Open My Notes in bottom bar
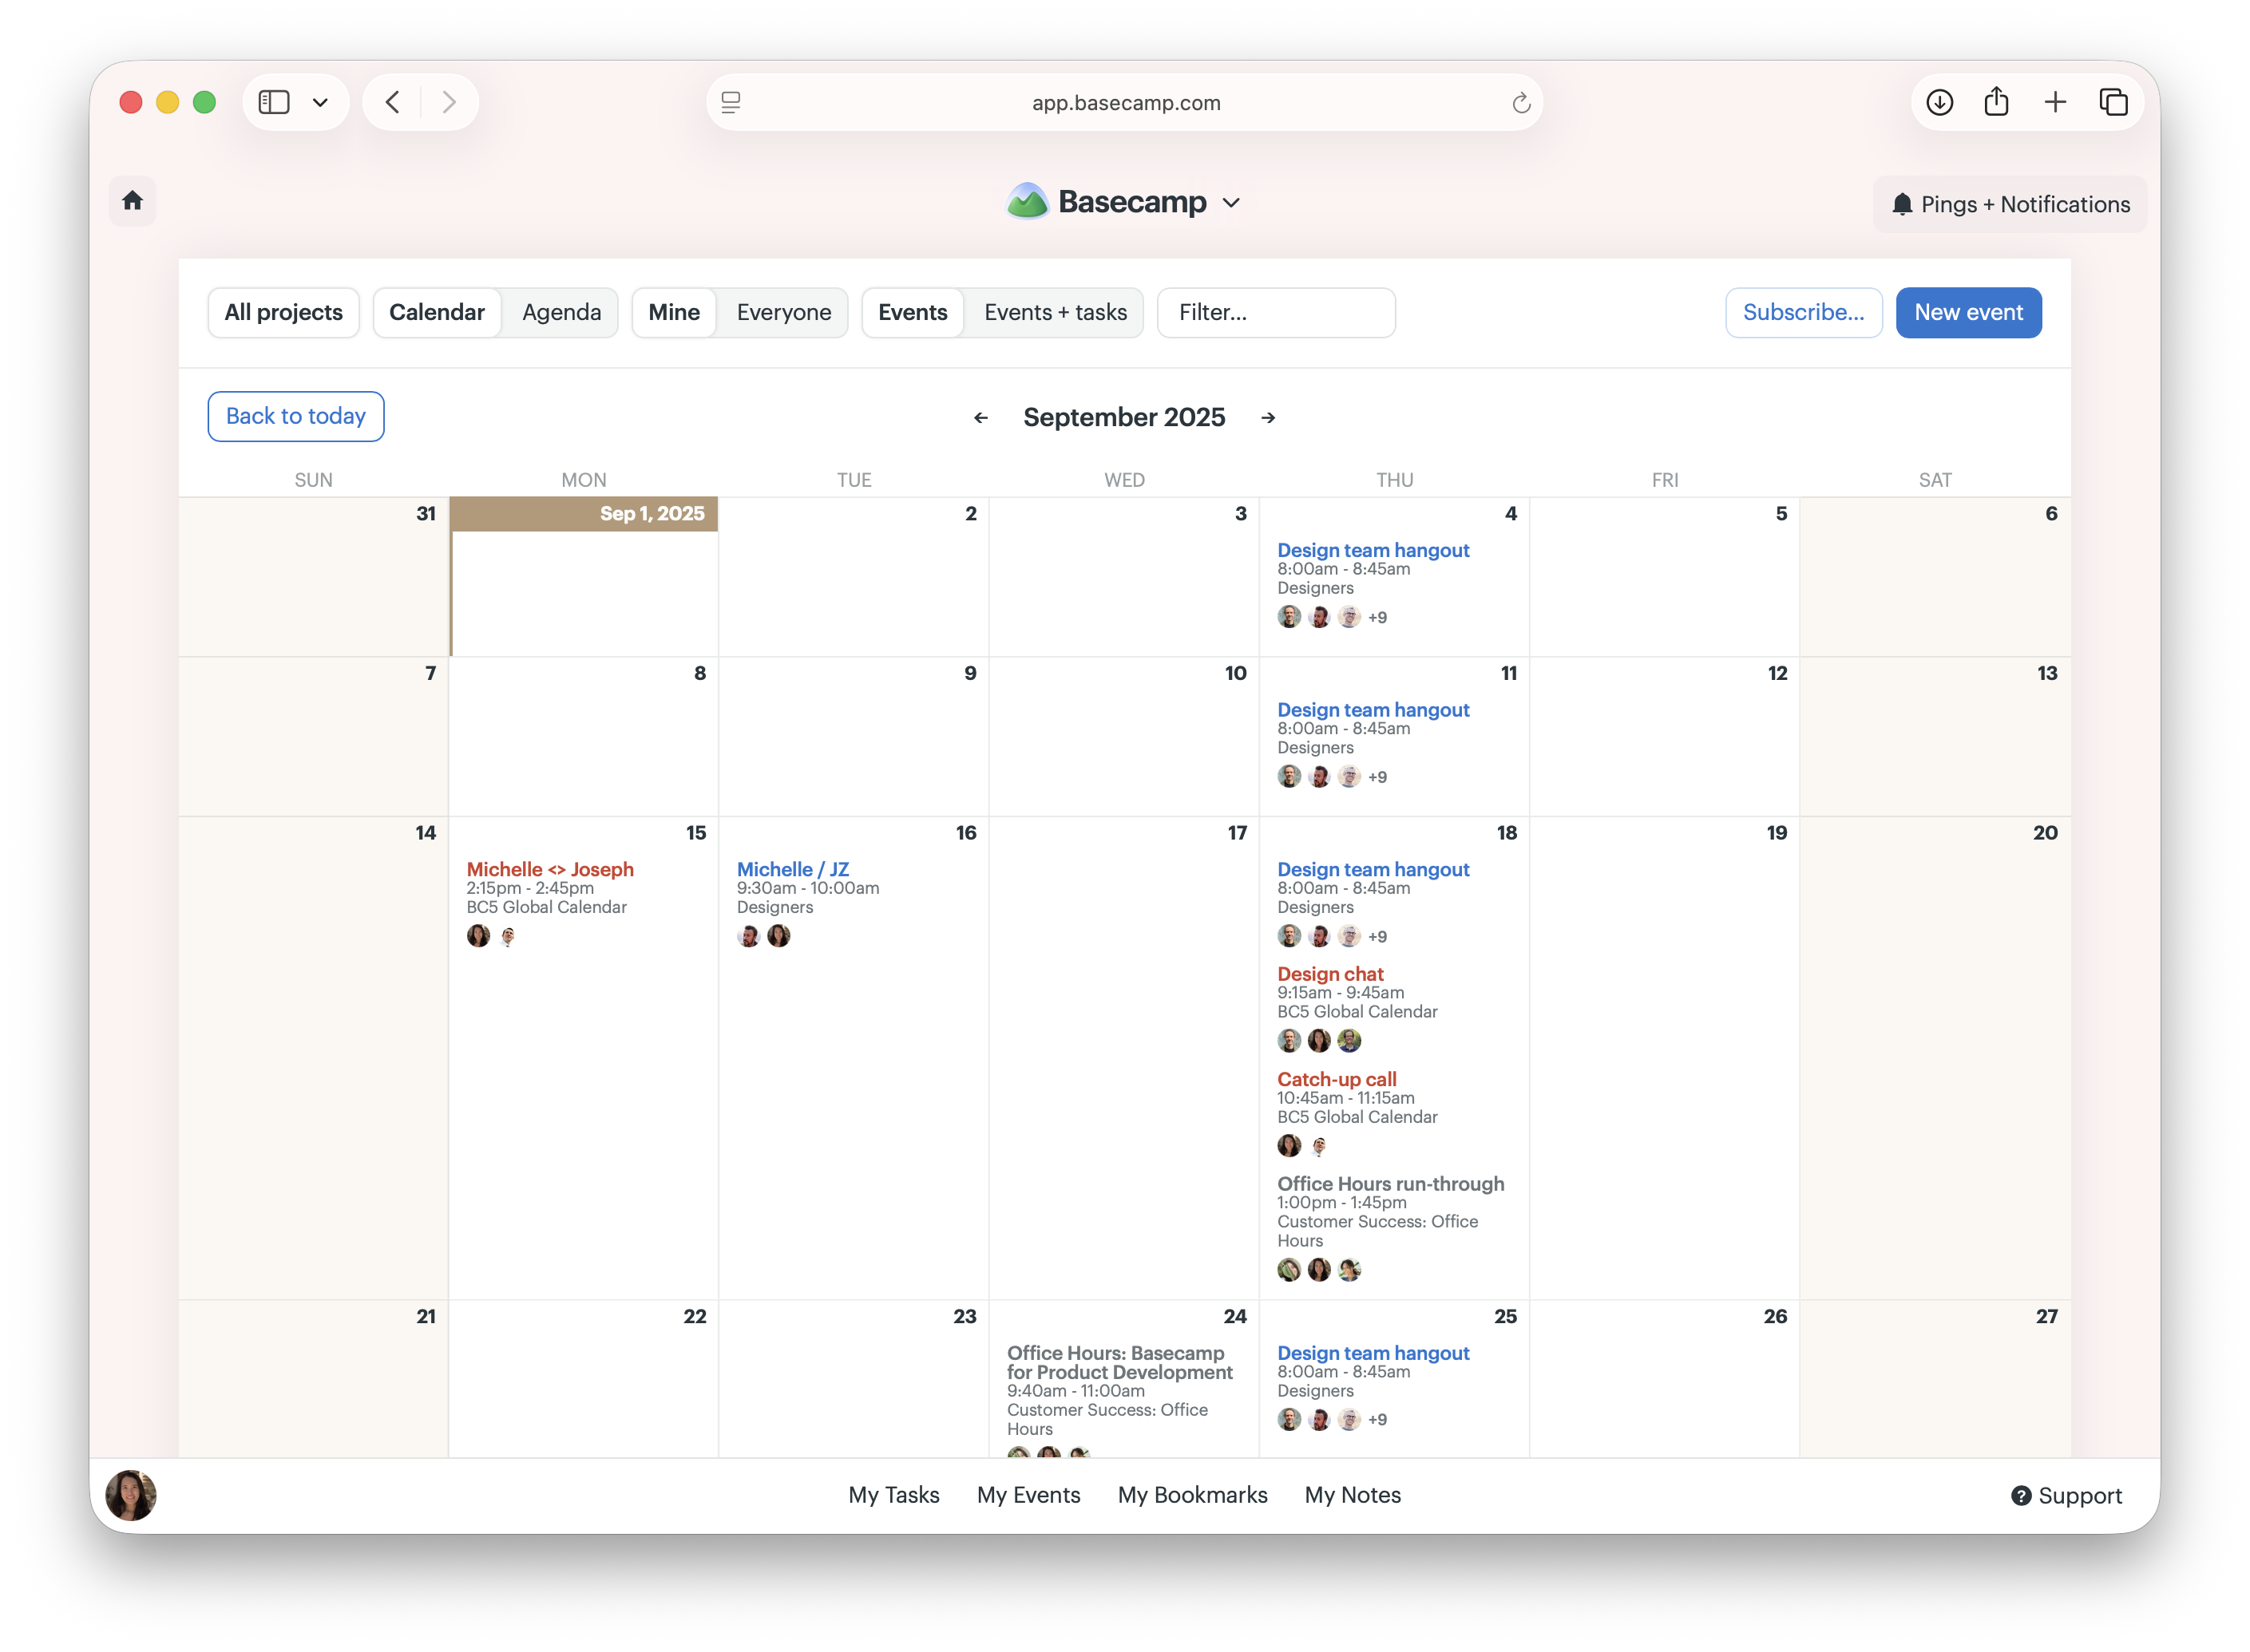This screenshot has height=1652, width=2250. (1353, 1495)
